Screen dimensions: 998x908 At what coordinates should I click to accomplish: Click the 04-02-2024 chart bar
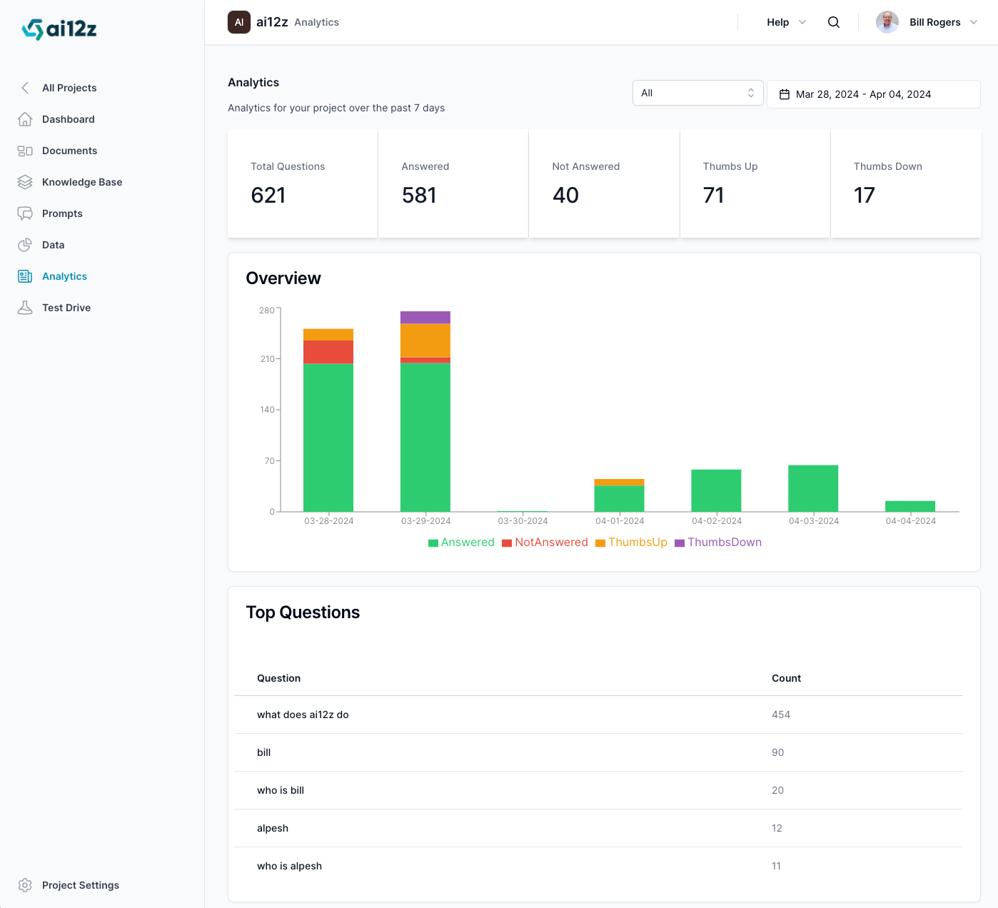716,490
